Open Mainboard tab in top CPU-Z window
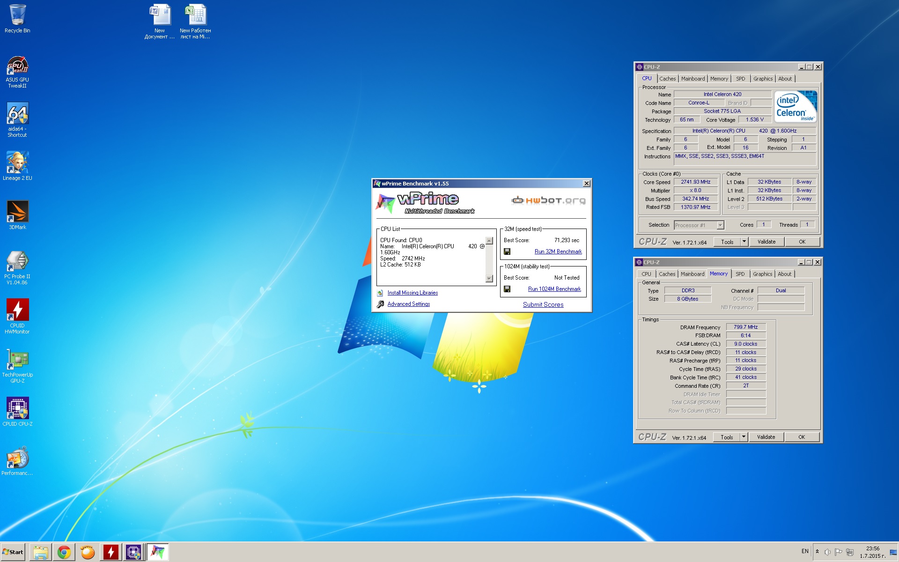Viewport: 899px width, 562px height. [x=693, y=79]
